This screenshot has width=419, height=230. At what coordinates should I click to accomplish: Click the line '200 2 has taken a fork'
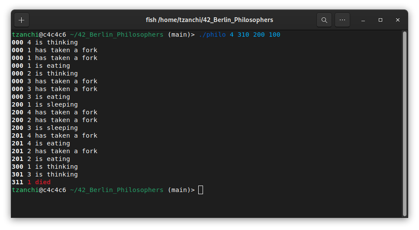[x=55, y=120]
